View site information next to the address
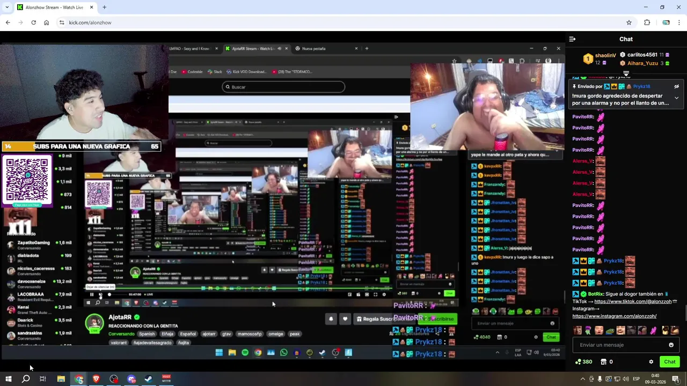687x386 pixels. pos(62,23)
